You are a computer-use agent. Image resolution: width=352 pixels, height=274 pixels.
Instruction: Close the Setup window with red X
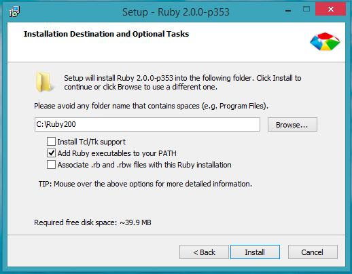[331, 9]
